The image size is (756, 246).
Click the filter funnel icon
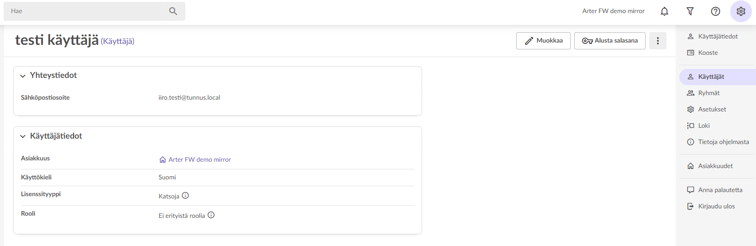[690, 11]
